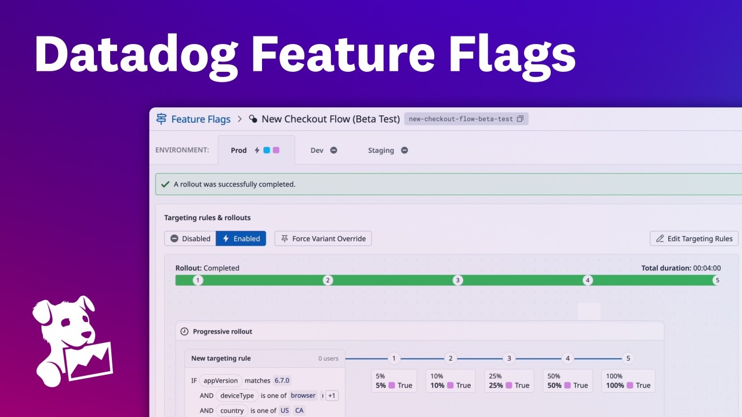Click the Progressive rollout heading
The image size is (742, 417).
click(223, 331)
